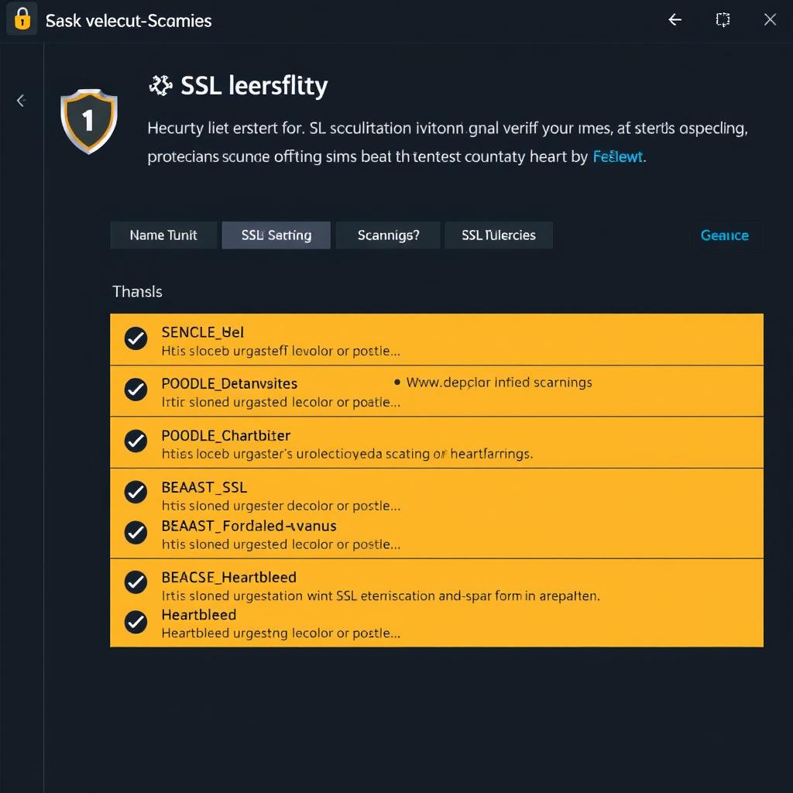Select the BEAAST_Fordaled-vanus title text
The height and width of the screenshot is (793, 793).
[249, 526]
